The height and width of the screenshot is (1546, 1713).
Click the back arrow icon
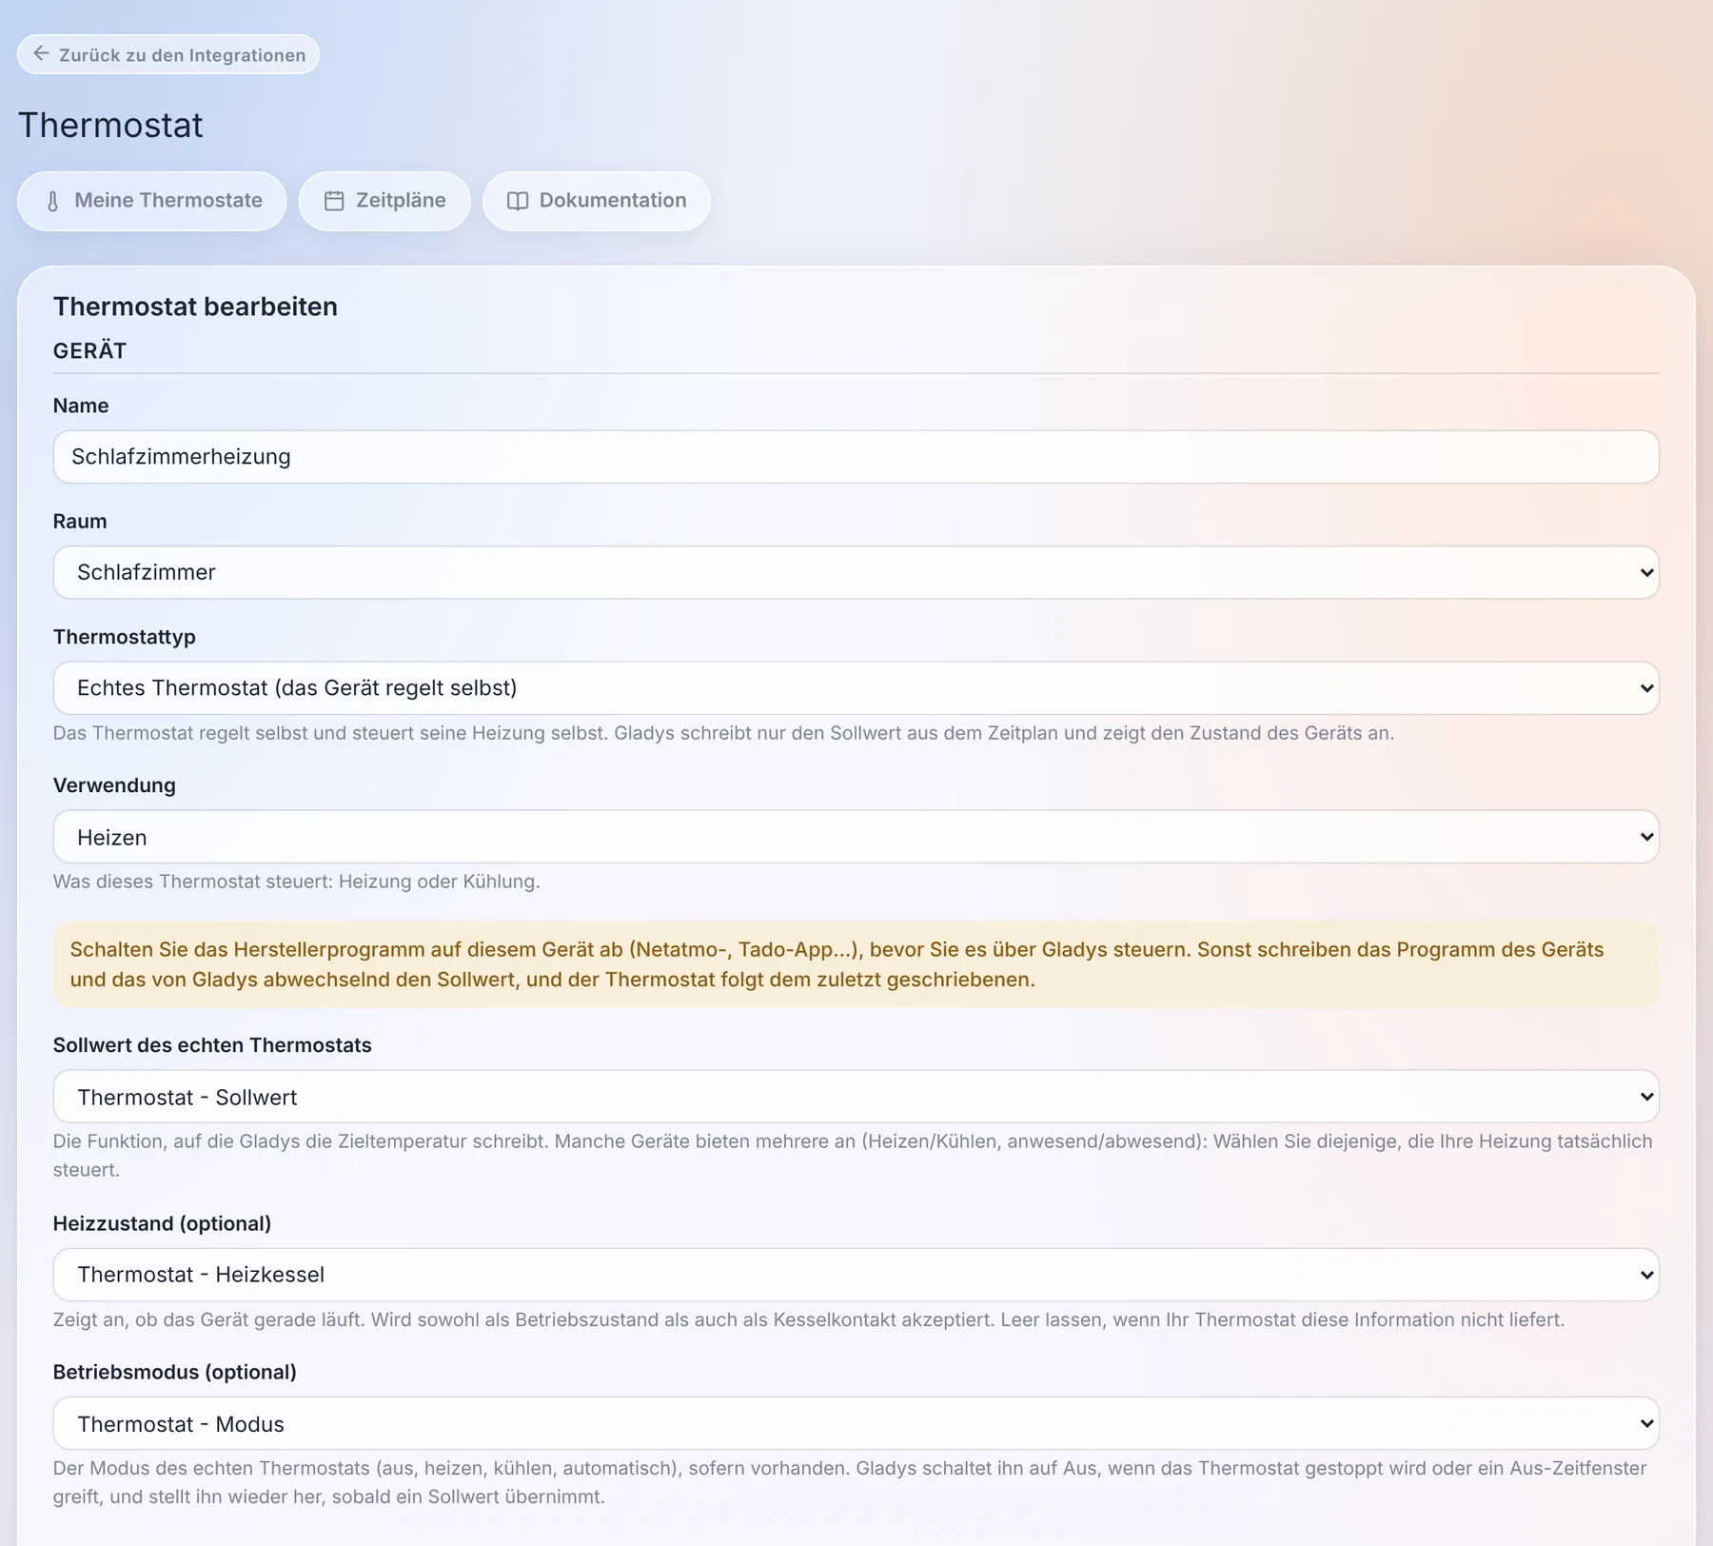[x=41, y=53]
